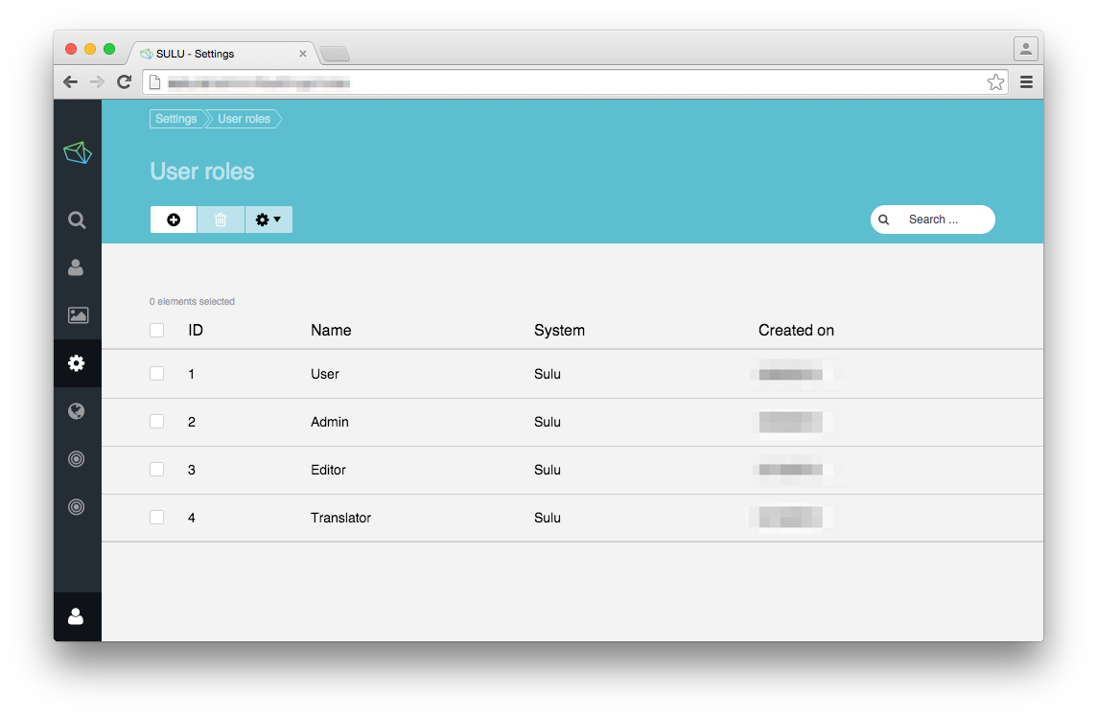Screen dimensions: 1097x718
Task: Toggle the select-all checkbox in header
Action: coord(156,330)
